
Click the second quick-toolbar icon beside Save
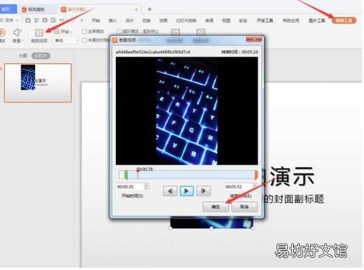[36, 21]
